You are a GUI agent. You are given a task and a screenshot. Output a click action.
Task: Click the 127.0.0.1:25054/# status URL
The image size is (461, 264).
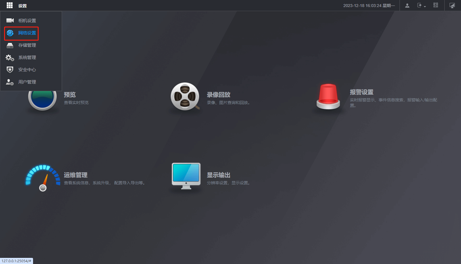coord(16,261)
